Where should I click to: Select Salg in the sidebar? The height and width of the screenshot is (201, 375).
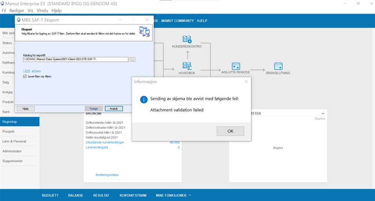pyautogui.click(x=8, y=82)
